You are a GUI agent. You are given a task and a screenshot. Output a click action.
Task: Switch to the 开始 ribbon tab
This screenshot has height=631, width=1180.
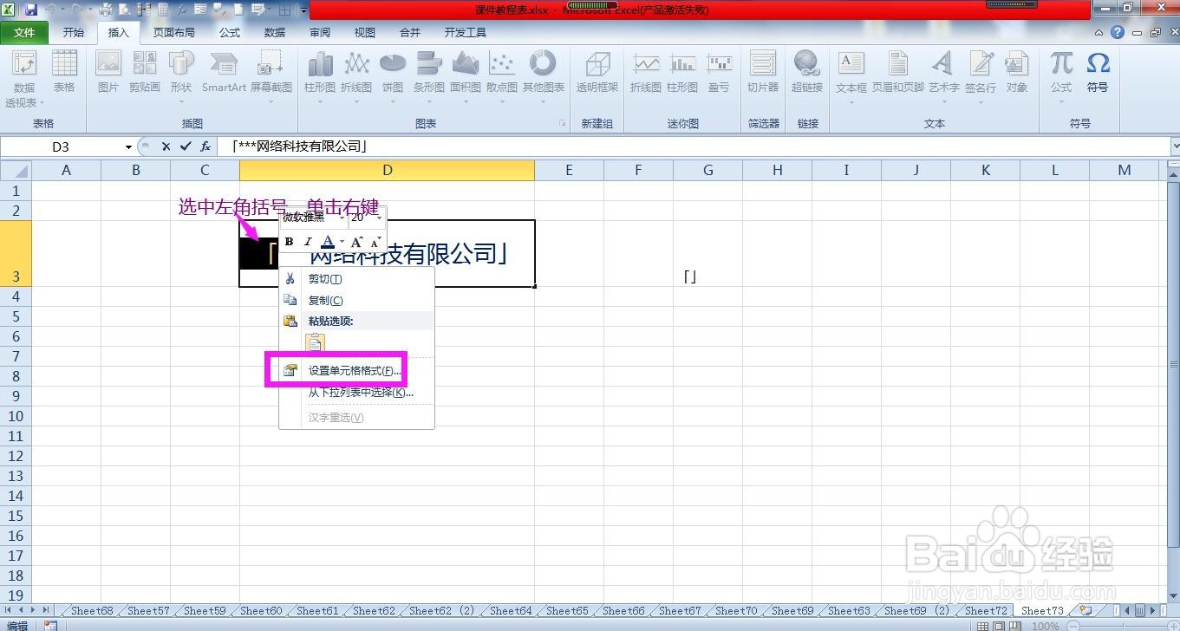(73, 32)
